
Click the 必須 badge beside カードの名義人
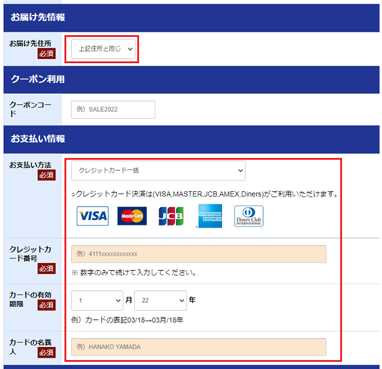tap(47, 352)
